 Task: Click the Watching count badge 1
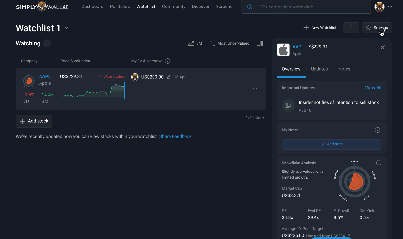(47, 43)
